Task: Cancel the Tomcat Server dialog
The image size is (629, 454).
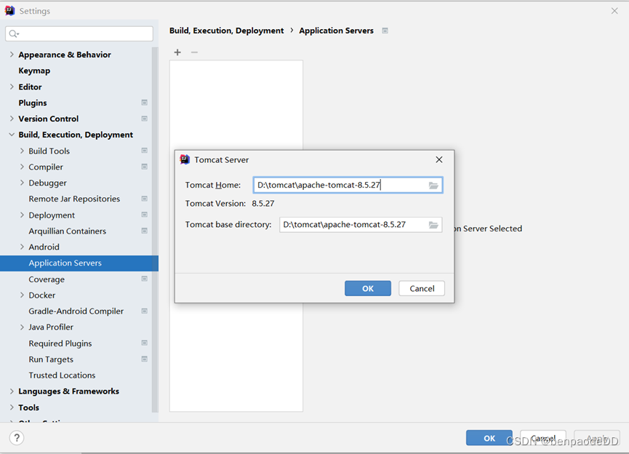Action: tap(422, 288)
